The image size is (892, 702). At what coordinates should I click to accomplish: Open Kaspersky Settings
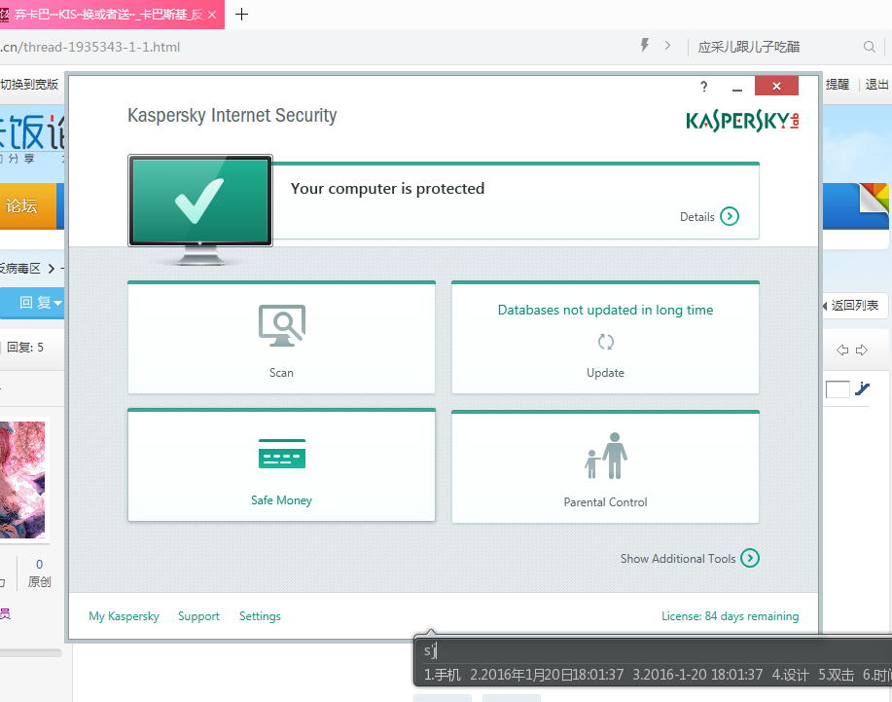[x=260, y=616]
